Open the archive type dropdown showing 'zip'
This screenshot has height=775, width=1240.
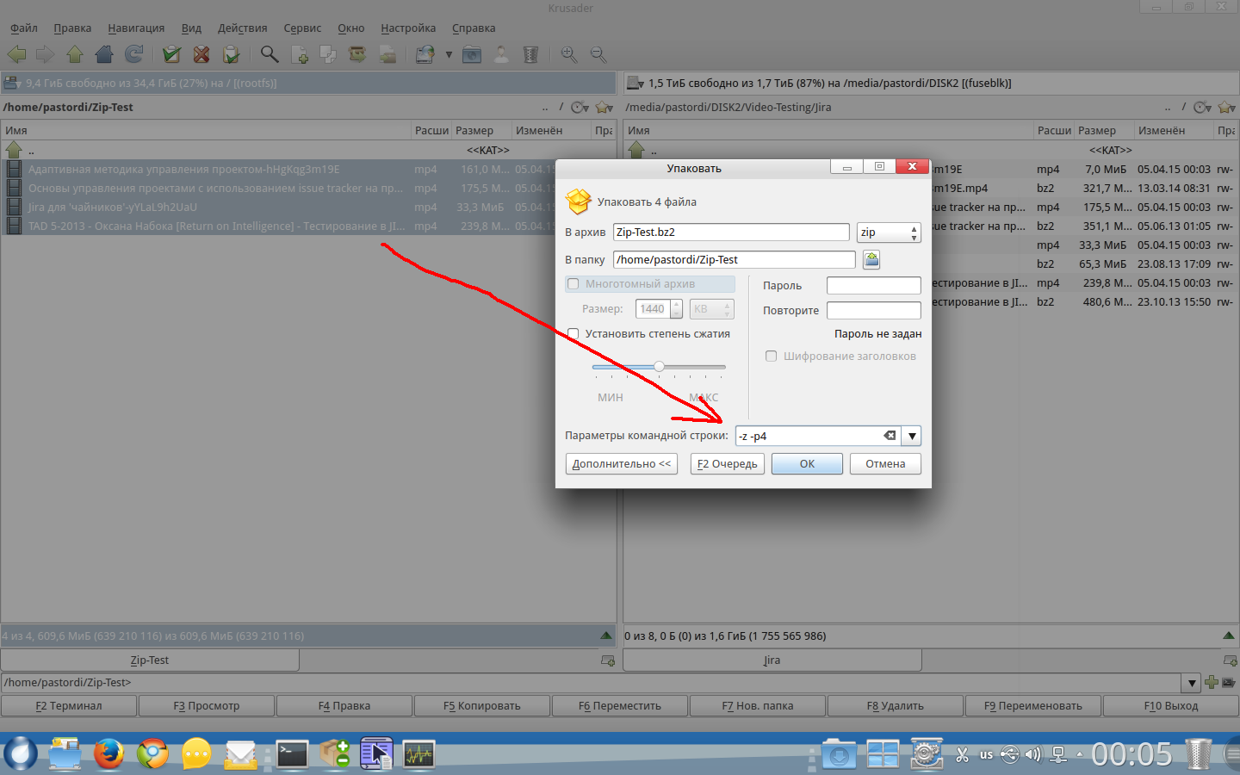tap(889, 232)
